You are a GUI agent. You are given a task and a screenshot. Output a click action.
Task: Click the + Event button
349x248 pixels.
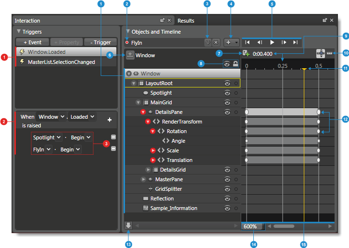pos(33,42)
